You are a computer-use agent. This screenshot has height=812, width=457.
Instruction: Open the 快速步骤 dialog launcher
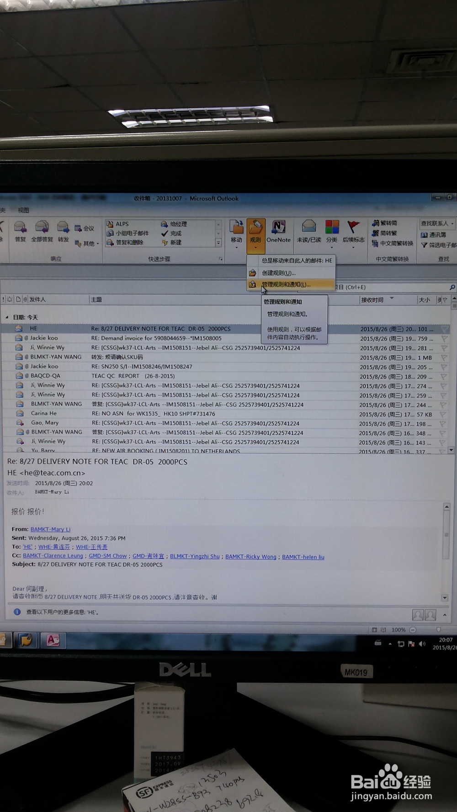click(x=221, y=259)
